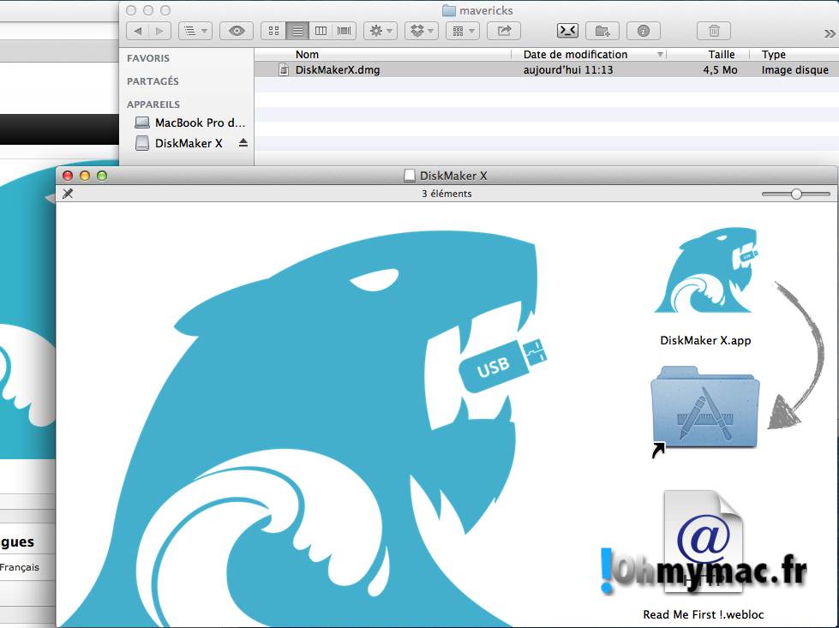Click the Quick Look eye button
Image resolution: width=839 pixels, height=628 pixels.
(237, 31)
